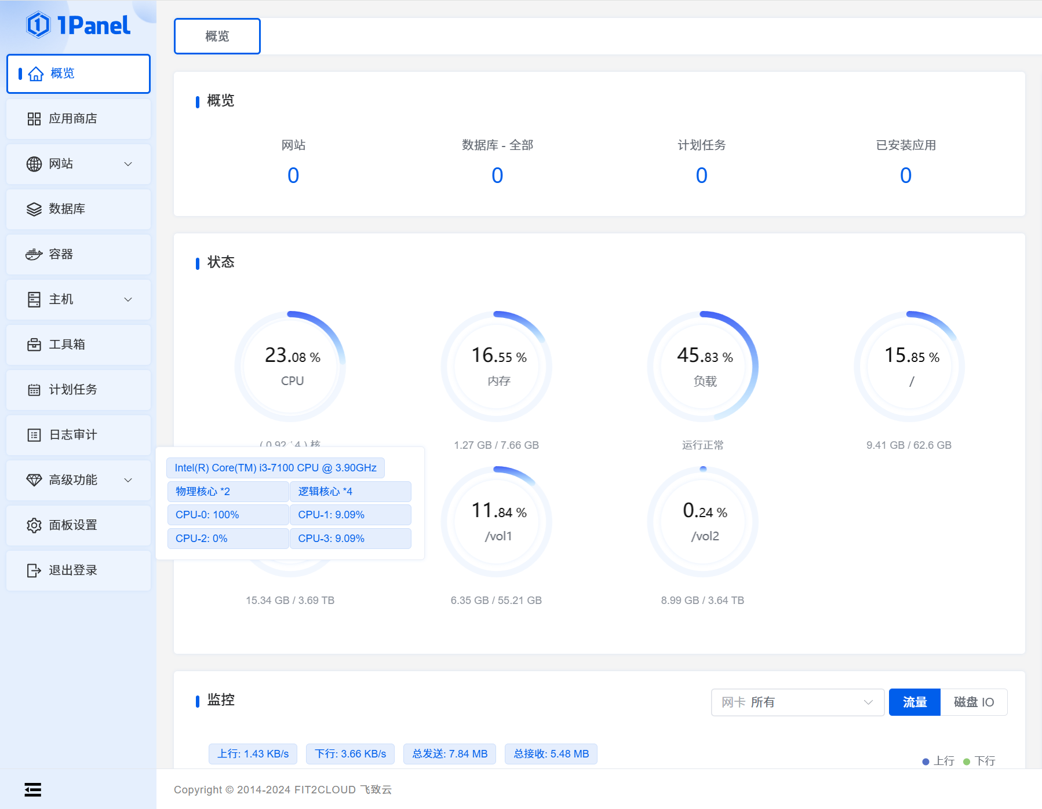
Task: Open the 应用商店 grid icon
Action: point(34,119)
